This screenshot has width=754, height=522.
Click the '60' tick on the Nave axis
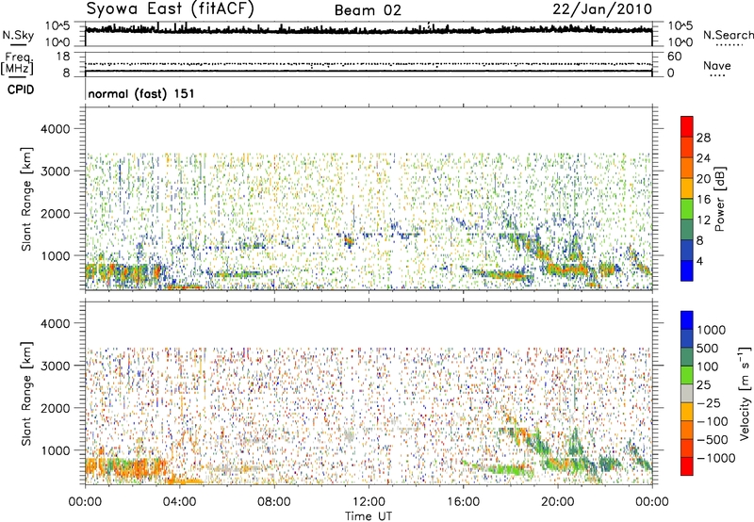coord(674,57)
